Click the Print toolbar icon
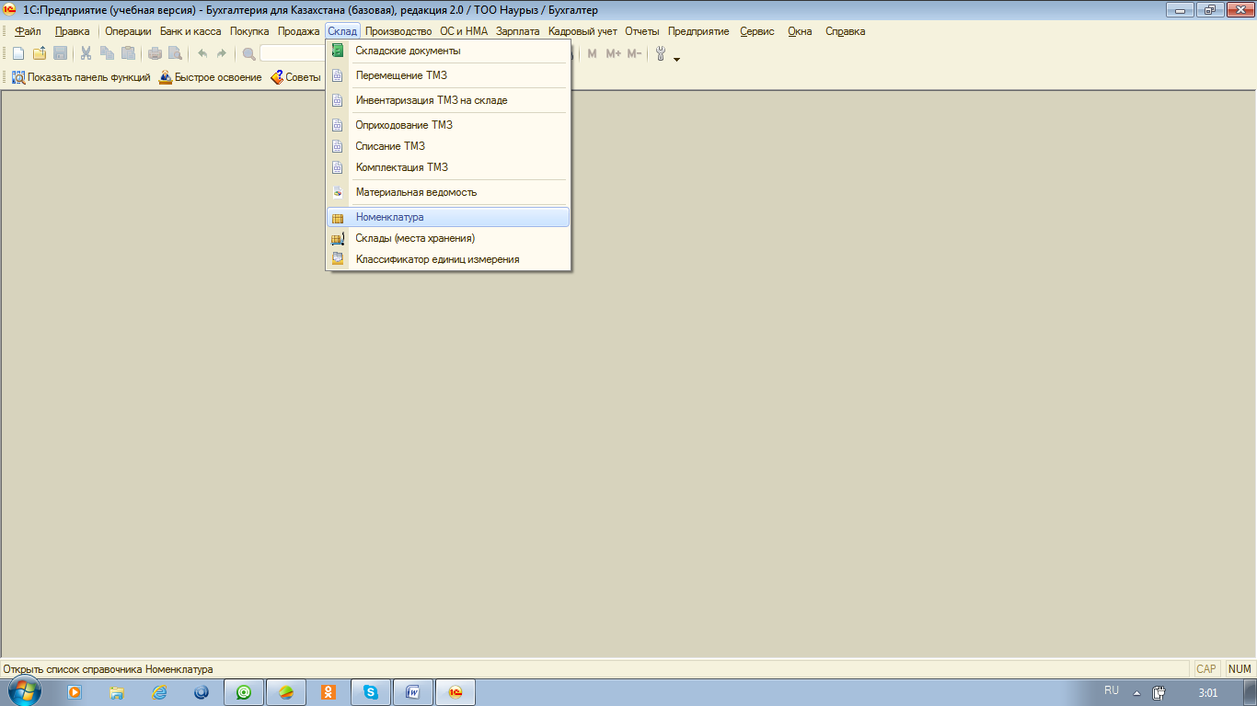This screenshot has height=706, width=1257. point(155,53)
